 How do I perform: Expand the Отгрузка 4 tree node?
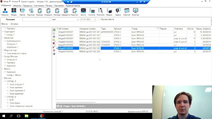[x=5, y=59]
